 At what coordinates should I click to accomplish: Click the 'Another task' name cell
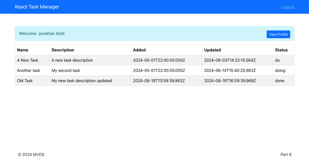32,70
